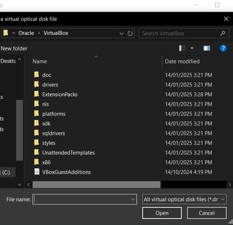The image size is (233, 225).
Task: Click the horizontal scrollbar thumb in file list
Action: pos(96,184)
